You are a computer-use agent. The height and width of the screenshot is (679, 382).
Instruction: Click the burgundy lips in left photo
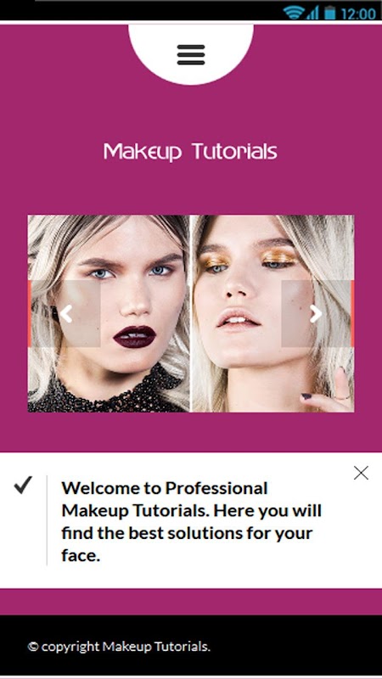(x=135, y=336)
